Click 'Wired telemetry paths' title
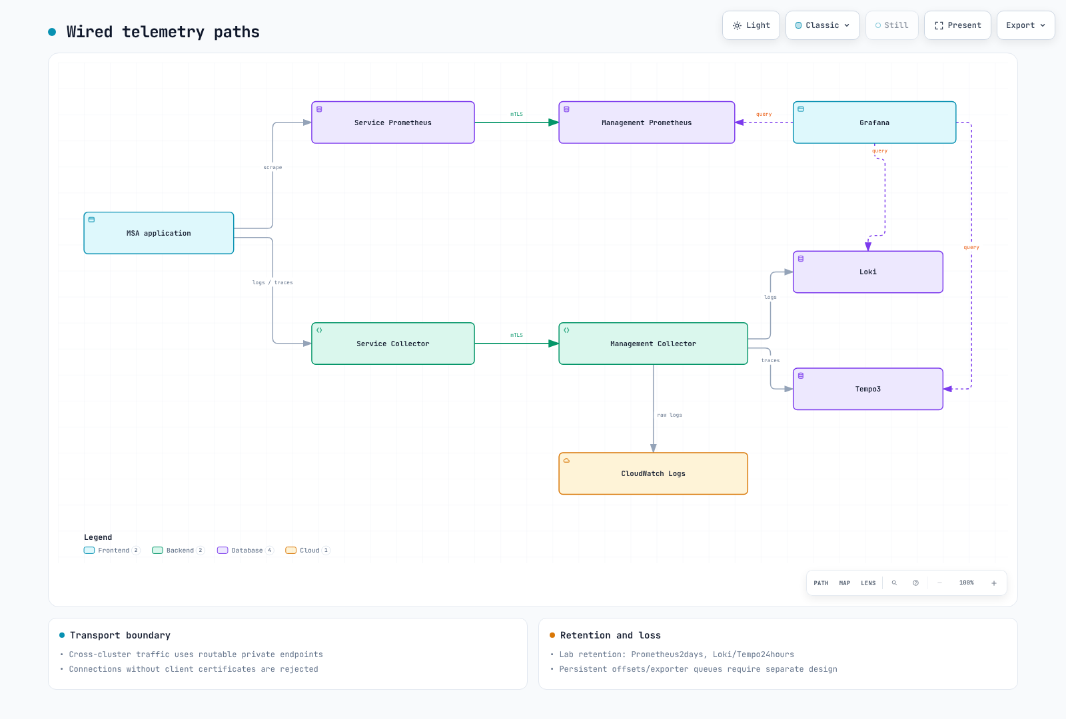Image resolution: width=1066 pixels, height=719 pixels. coord(163,32)
